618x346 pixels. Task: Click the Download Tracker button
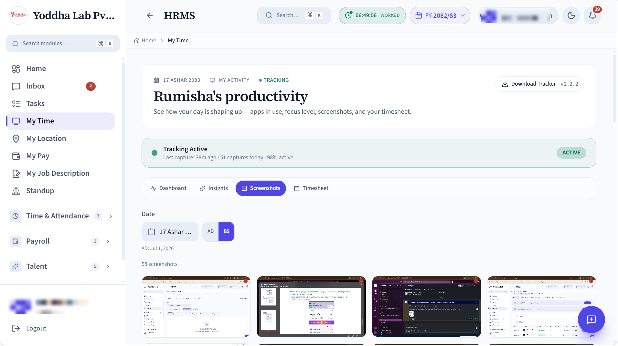[x=540, y=84]
